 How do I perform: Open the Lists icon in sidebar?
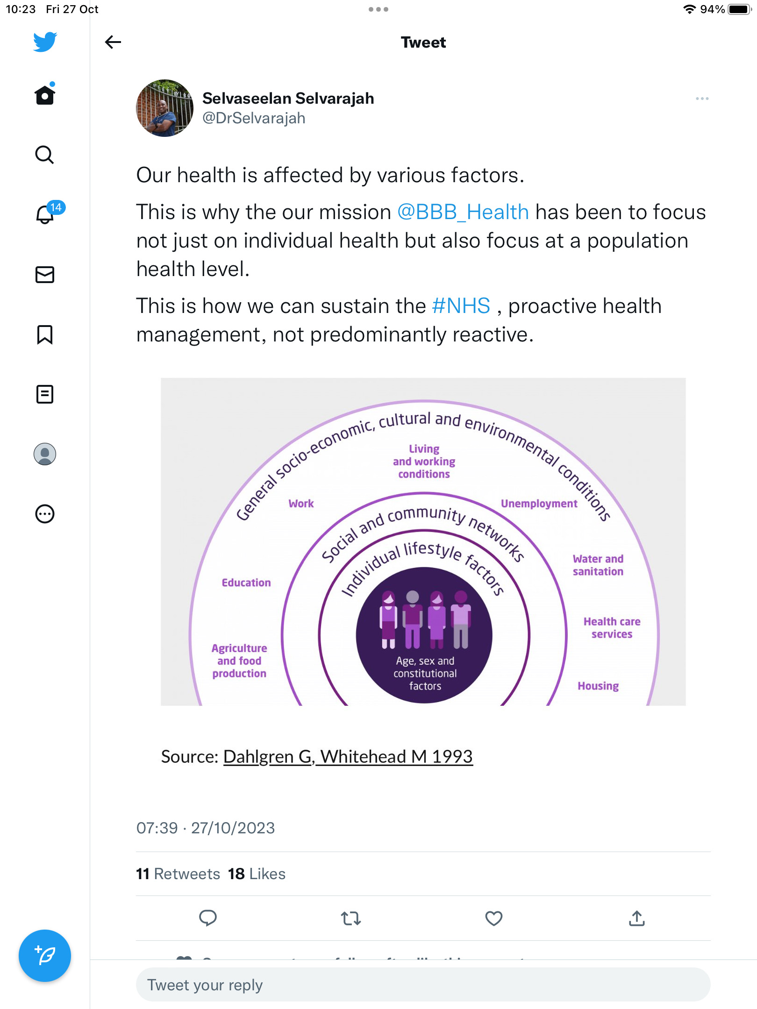45,394
